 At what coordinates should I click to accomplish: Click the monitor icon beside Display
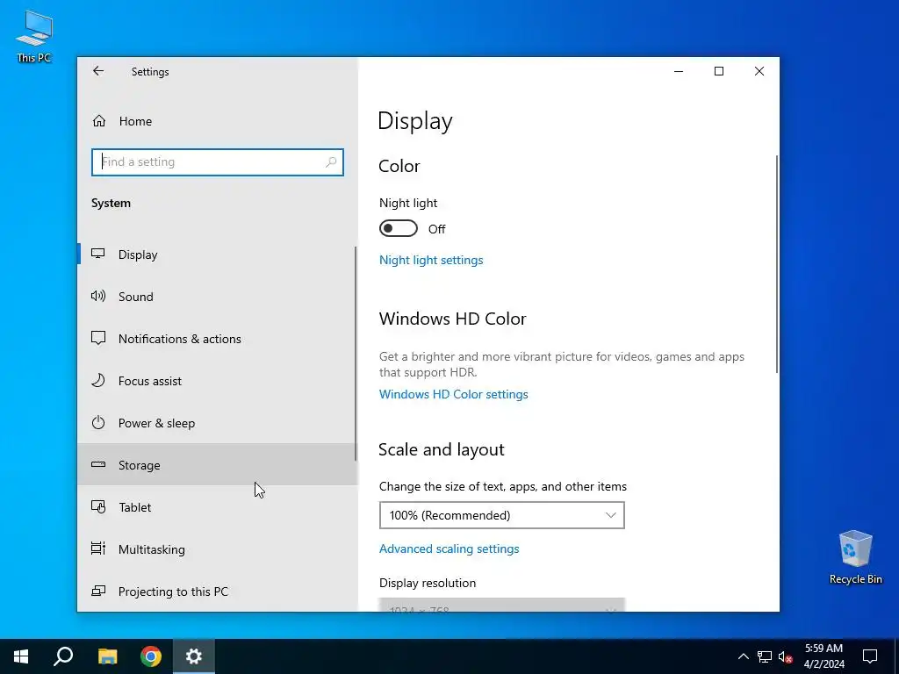coord(98,254)
